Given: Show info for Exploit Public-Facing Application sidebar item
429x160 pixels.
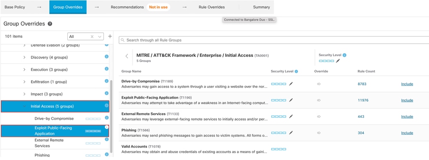Looking at the screenshot, I should tap(106, 127).
